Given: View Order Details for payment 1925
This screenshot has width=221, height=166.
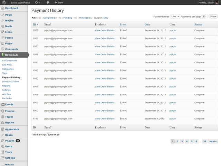Looking at the screenshot, I should click(x=105, y=30).
